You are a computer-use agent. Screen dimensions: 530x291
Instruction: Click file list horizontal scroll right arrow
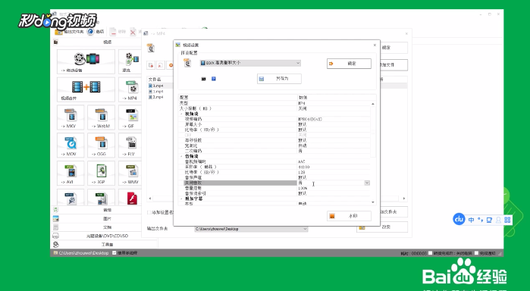pos(404,199)
